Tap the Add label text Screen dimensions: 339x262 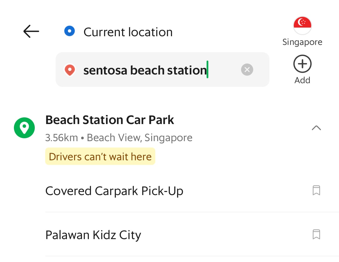[x=302, y=80]
